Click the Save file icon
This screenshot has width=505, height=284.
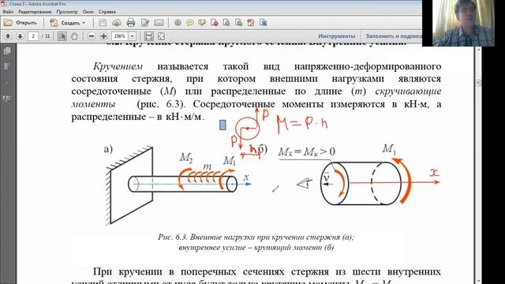[103, 23]
